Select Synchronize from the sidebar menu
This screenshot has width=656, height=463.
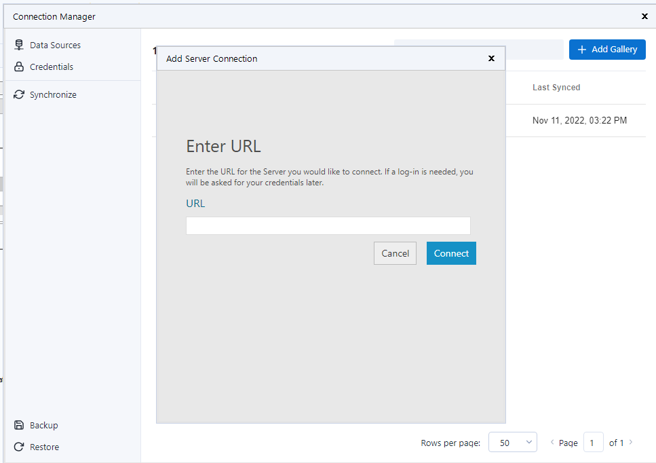coord(54,94)
